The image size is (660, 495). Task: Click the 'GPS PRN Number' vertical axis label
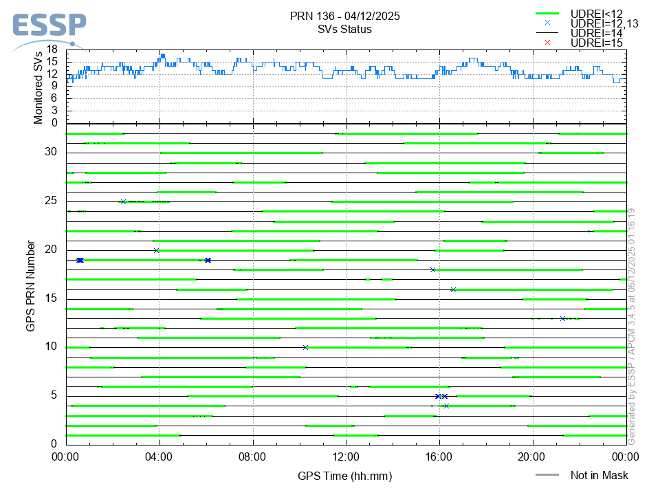coord(31,286)
